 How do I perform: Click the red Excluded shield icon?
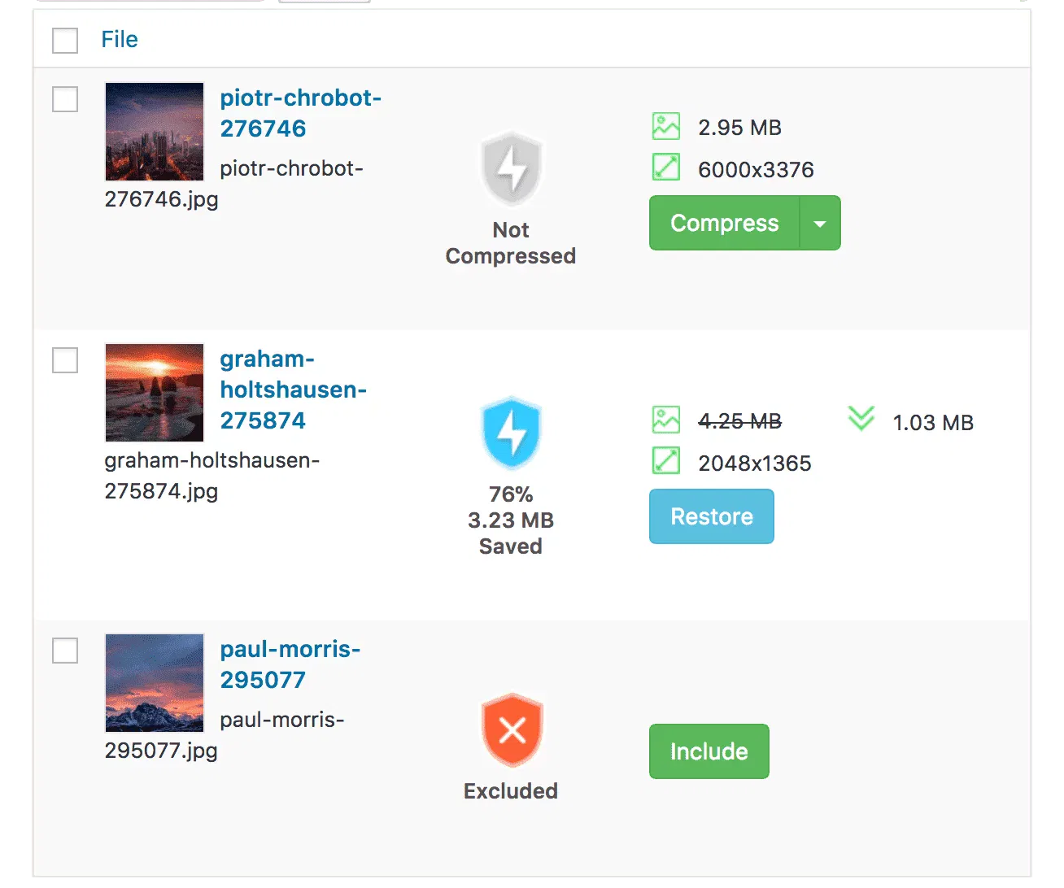pyautogui.click(x=511, y=730)
